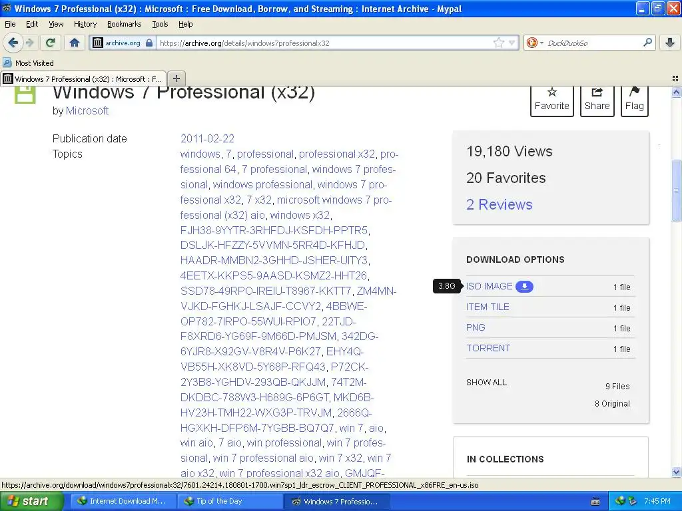Screen dimensions: 682x511
Task: Click the FJH38-9YYTR-3RHFDJ-KSFDH-PPTR5 topic
Action: tap(274, 230)
